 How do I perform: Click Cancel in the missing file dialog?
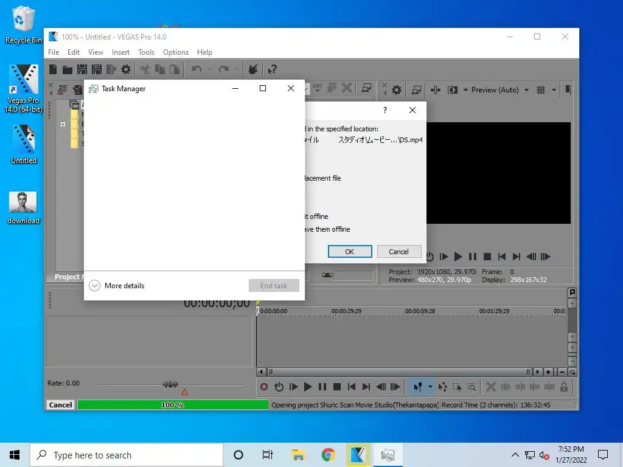(x=399, y=251)
